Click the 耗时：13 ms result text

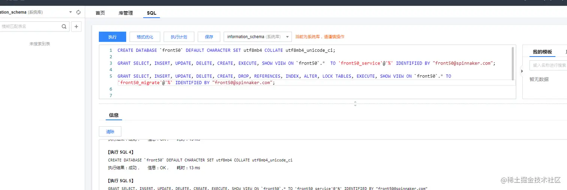(x=188, y=168)
